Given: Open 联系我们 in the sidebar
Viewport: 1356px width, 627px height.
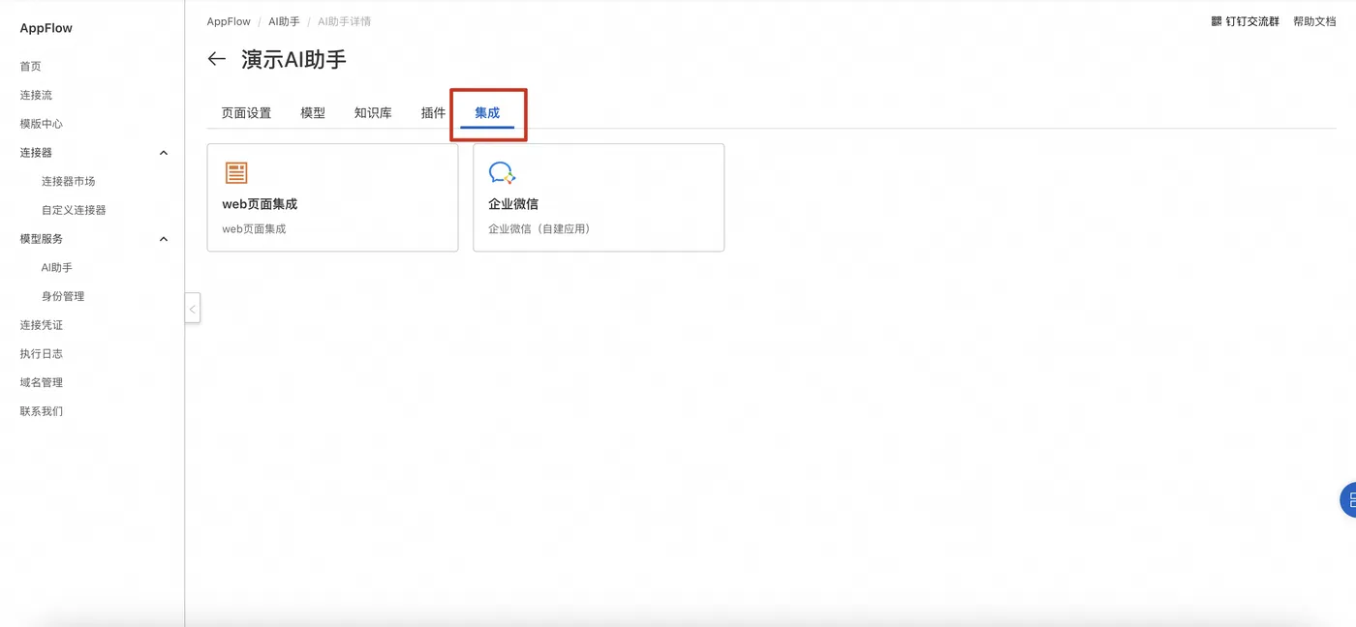Looking at the screenshot, I should 42,411.
